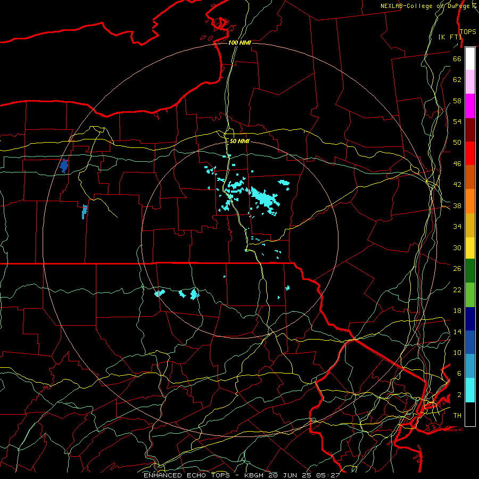The height and width of the screenshot is (479, 479).
Task: Click the dark blue echo blob in the west
Action: tap(64, 166)
